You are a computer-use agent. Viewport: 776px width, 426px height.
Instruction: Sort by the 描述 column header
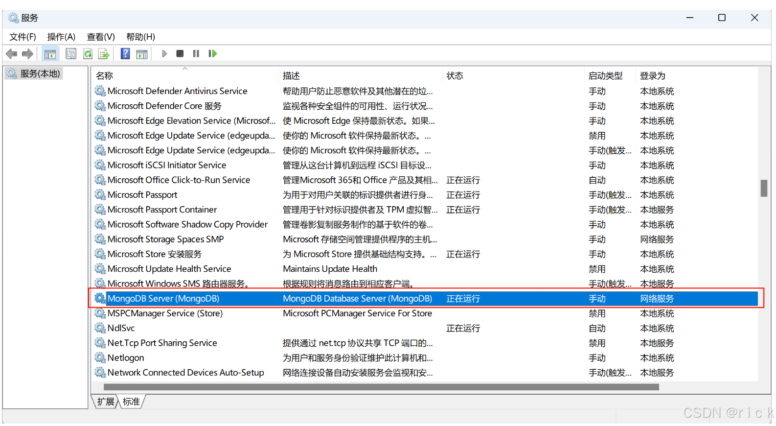coord(360,75)
